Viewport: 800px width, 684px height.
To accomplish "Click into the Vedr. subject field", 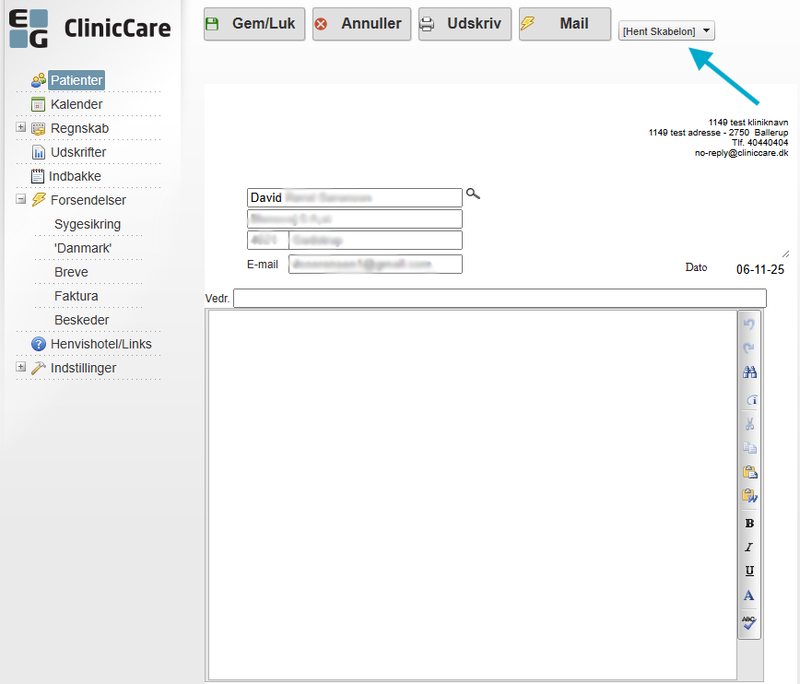I will [500, 298].
